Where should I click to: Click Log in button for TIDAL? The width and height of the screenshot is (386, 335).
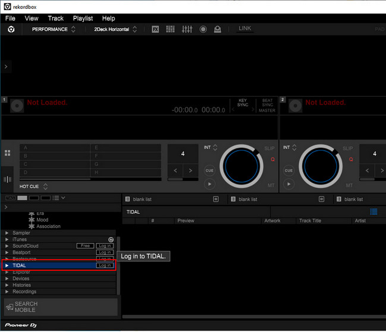105,266
